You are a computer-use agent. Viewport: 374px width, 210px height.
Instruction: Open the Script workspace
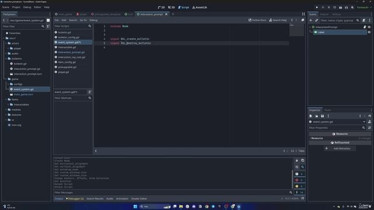coord(183,8)
